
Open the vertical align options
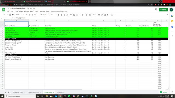pos(87,15)
